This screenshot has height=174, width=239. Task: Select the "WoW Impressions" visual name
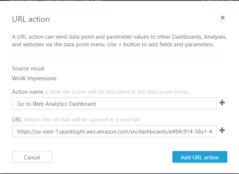[x=34, y=78]
